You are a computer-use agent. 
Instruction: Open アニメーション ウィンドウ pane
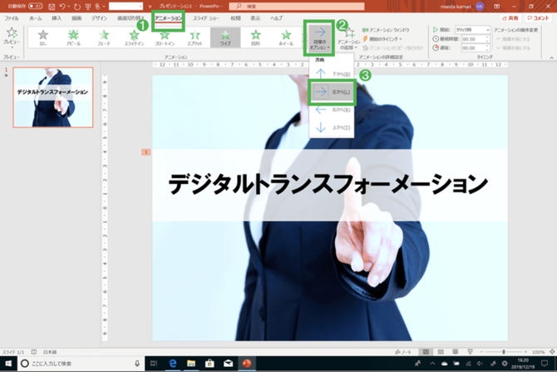tap(386, 30)
